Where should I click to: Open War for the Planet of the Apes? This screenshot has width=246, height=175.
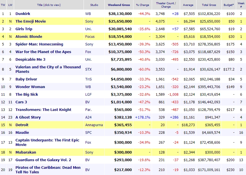pos(43,52)
